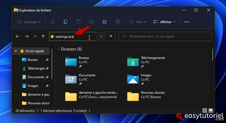Minimize the Explorateur de fichiers window

click(x=184, y=10)
